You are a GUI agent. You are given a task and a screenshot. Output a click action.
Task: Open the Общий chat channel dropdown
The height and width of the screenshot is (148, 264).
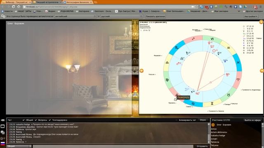pos(19,146)
